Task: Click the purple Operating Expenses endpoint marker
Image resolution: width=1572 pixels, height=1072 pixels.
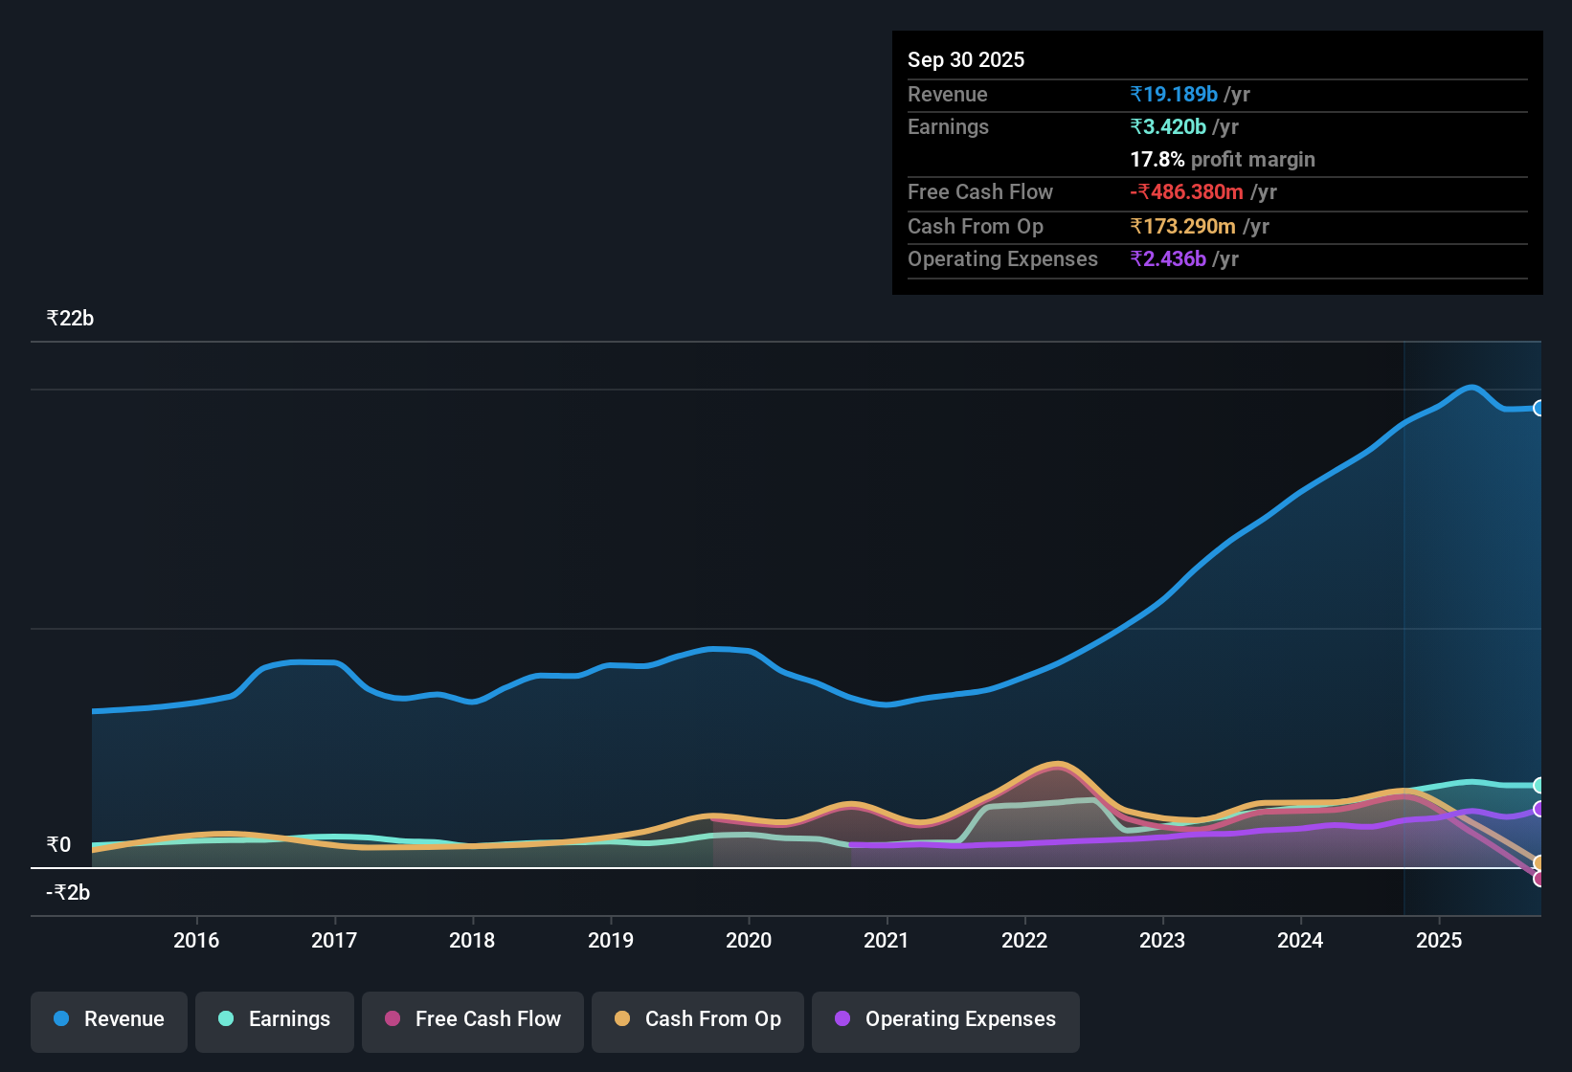Action: click(x=1539, y=809)
